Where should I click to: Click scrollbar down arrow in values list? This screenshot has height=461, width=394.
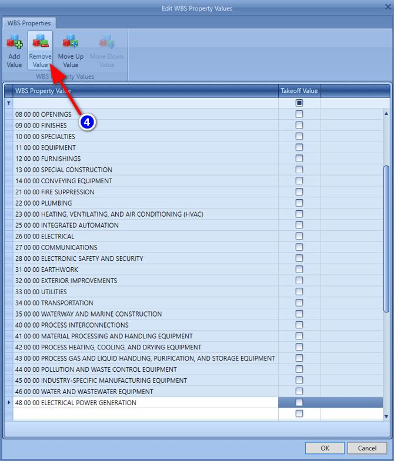(386, 416)
